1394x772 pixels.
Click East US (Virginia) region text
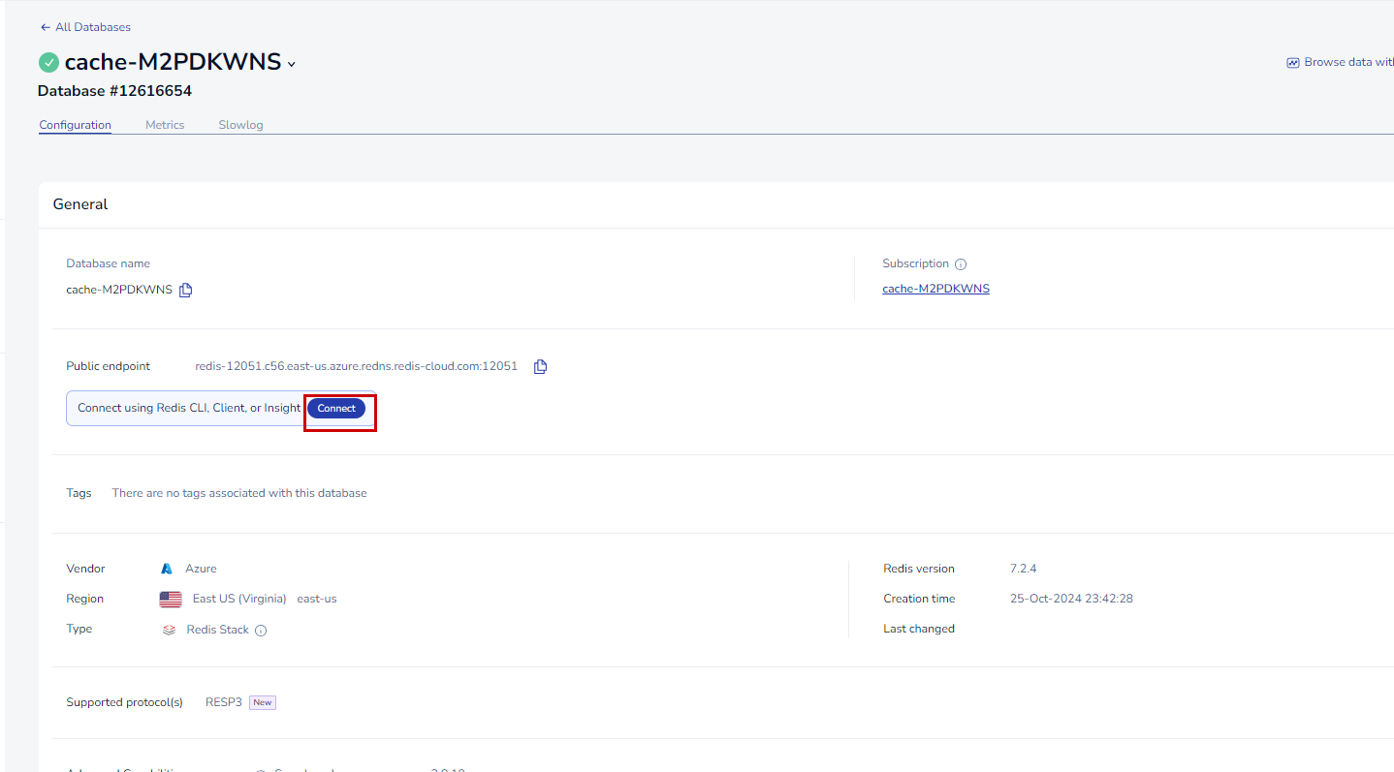(239, 599)
